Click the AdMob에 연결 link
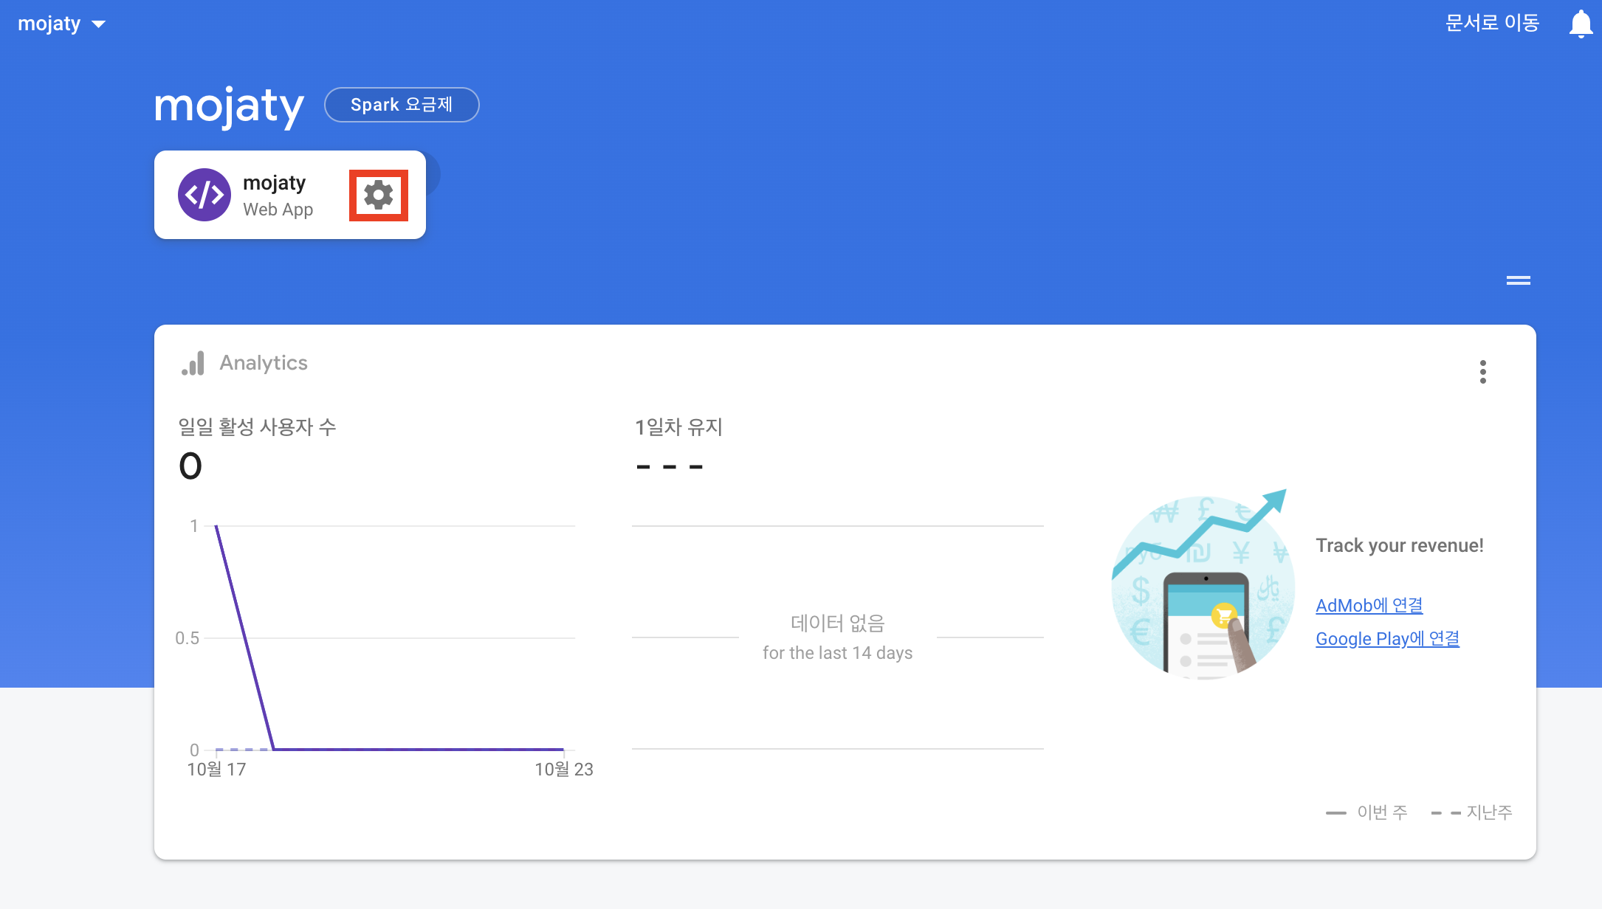The height and width of the screenshot is (909, 1602). (1369, 605)
